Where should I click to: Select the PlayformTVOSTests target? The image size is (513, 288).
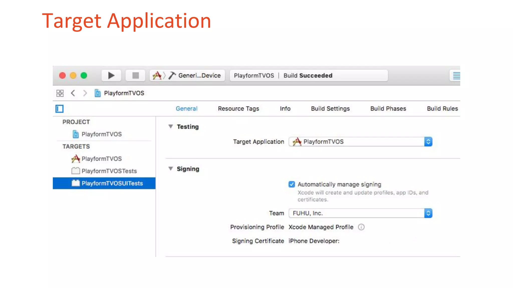[109, 171]
